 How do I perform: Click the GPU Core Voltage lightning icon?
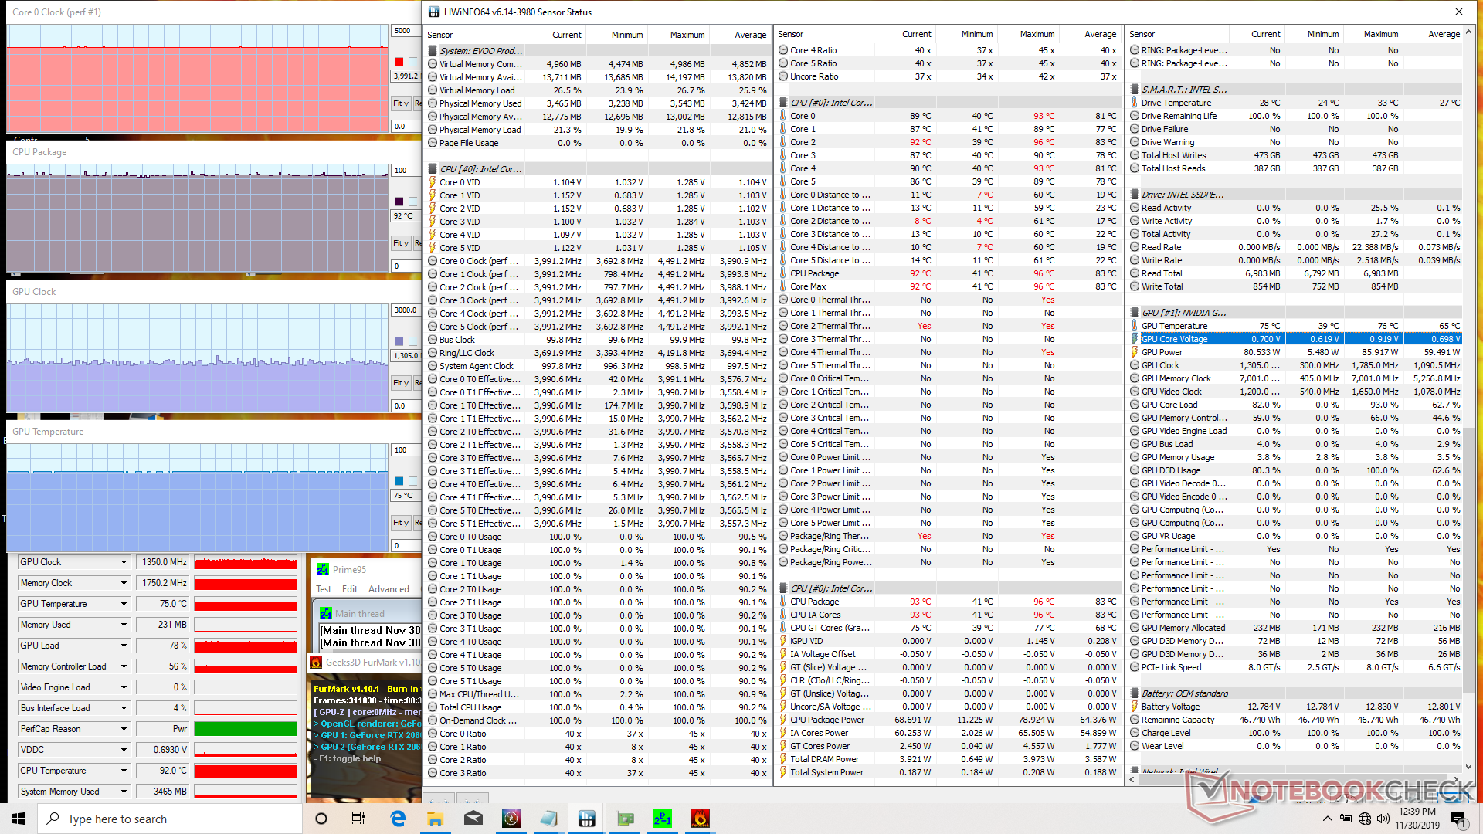pos(1135,339)
